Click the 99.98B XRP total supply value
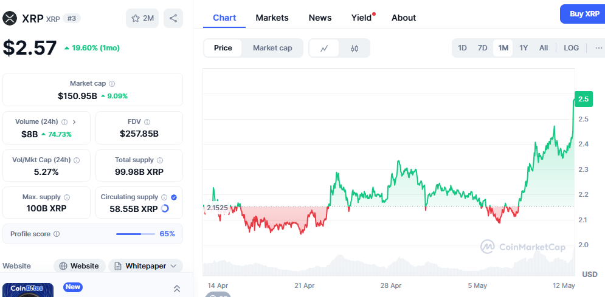 coord(139,172)
